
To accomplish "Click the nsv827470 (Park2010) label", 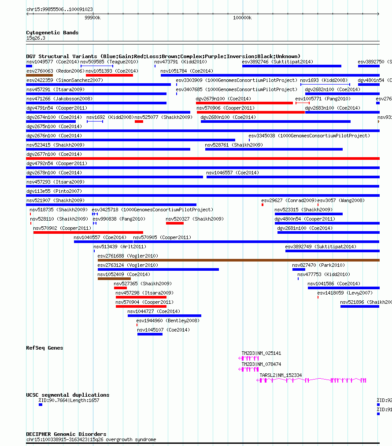I will [318, 265].
